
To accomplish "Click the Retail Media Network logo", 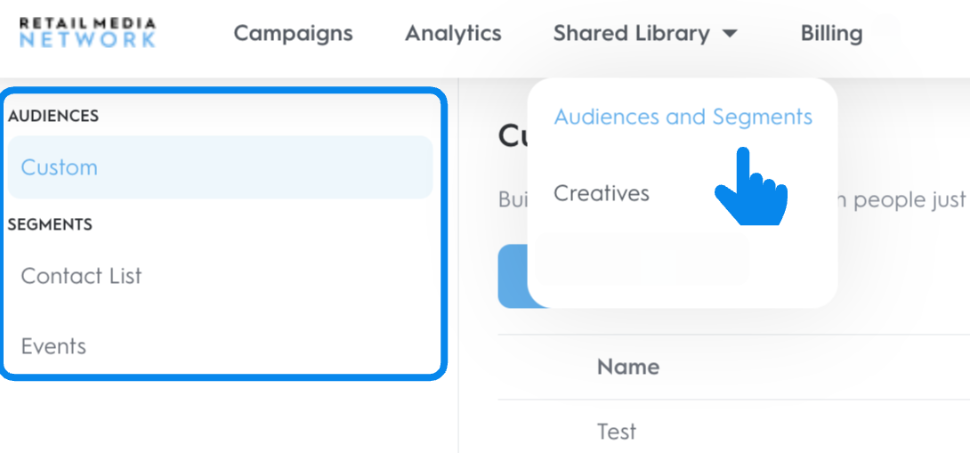I will pyautogui.click(x=87, y=32).
